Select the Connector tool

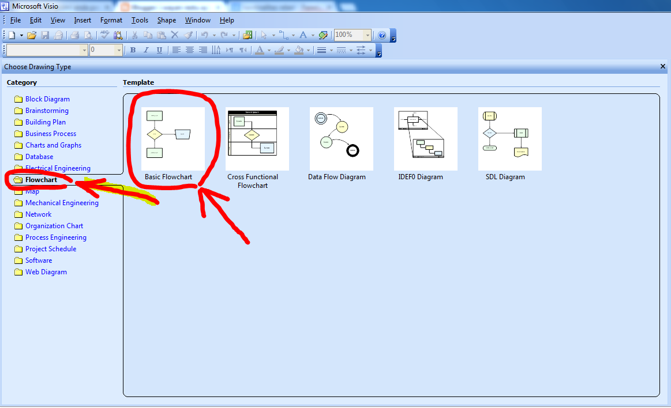click(284, 36)
